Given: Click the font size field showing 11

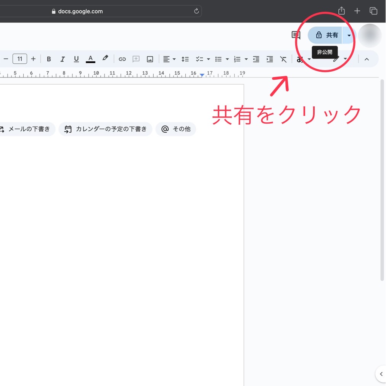Looking at the screenshot, I should point(20,59).
